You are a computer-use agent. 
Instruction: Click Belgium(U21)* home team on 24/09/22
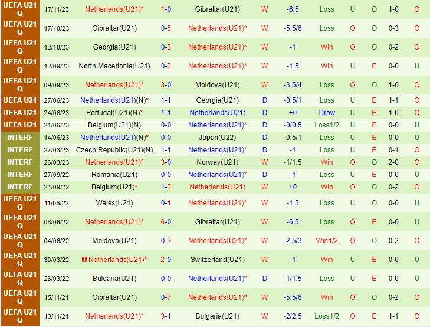click(x=114, y=187)
